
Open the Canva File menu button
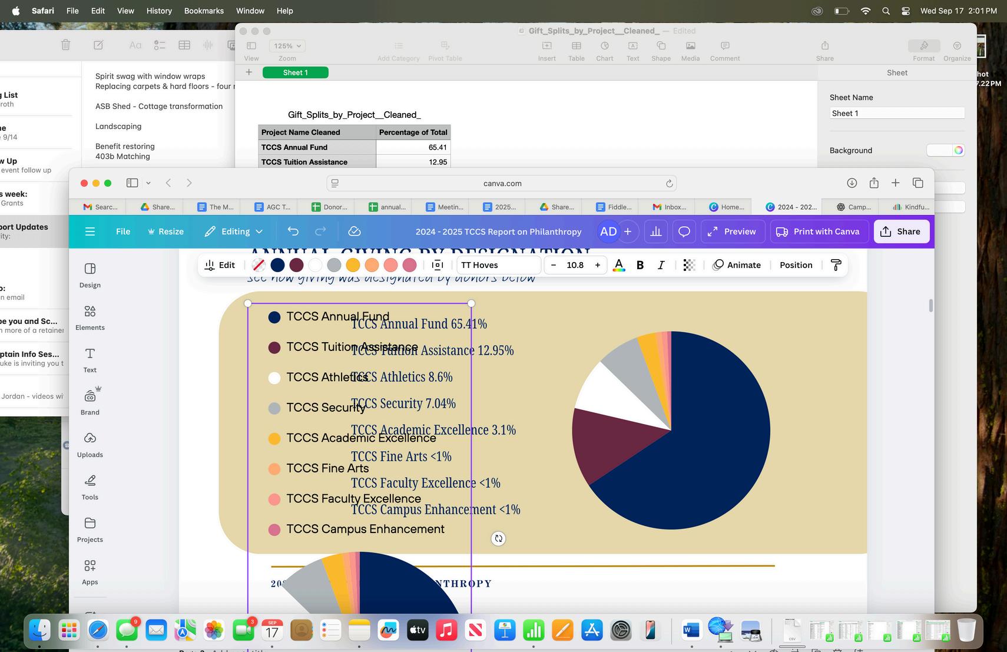(x=123, y=231)
